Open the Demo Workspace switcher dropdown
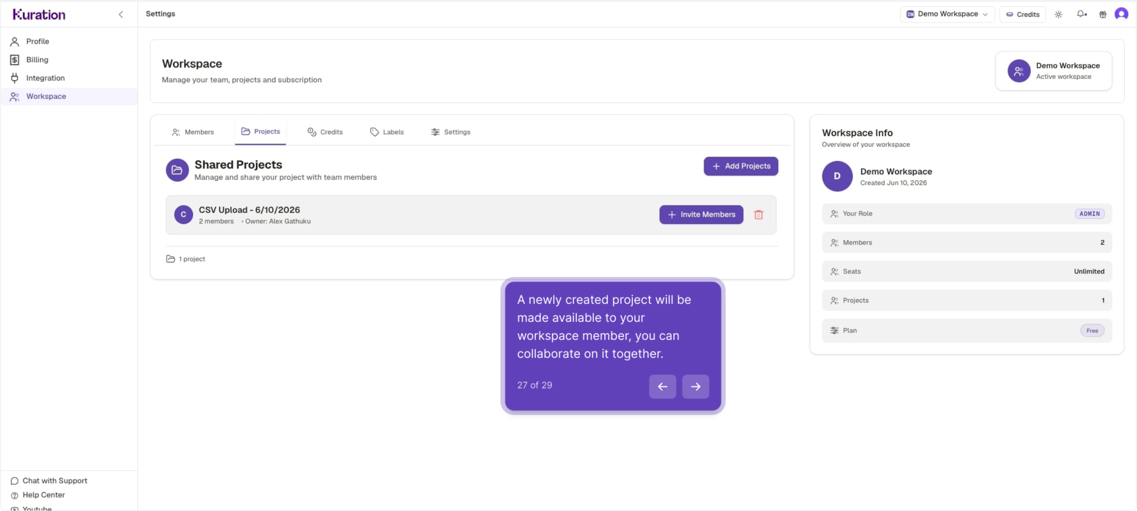The width and height of the screenshot is (1137, 511). click(947, 14)
